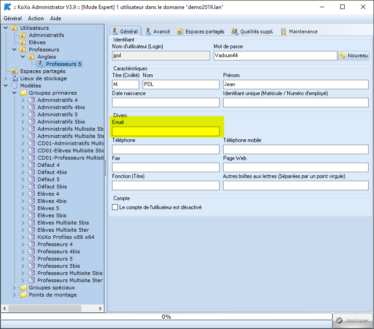
Task: Open the Général menu
Action: (13, 18)
